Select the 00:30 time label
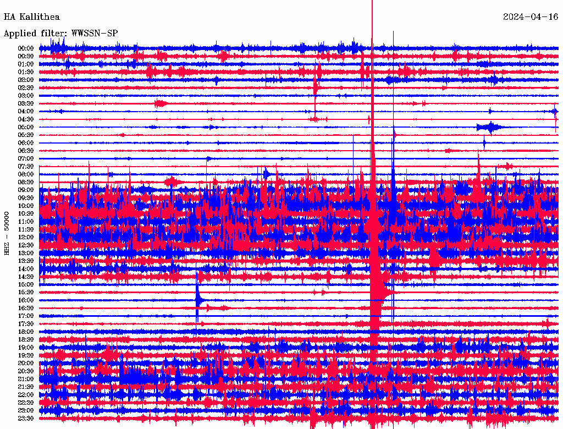This screenshot has width=563, height=429. (x=26, y=57)
